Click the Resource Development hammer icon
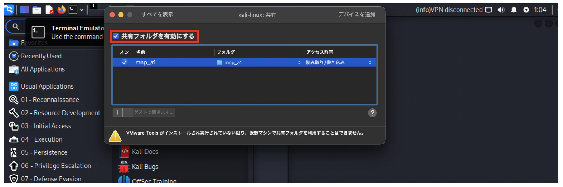The height and width of the screenshot is (187, 563). 14,113
